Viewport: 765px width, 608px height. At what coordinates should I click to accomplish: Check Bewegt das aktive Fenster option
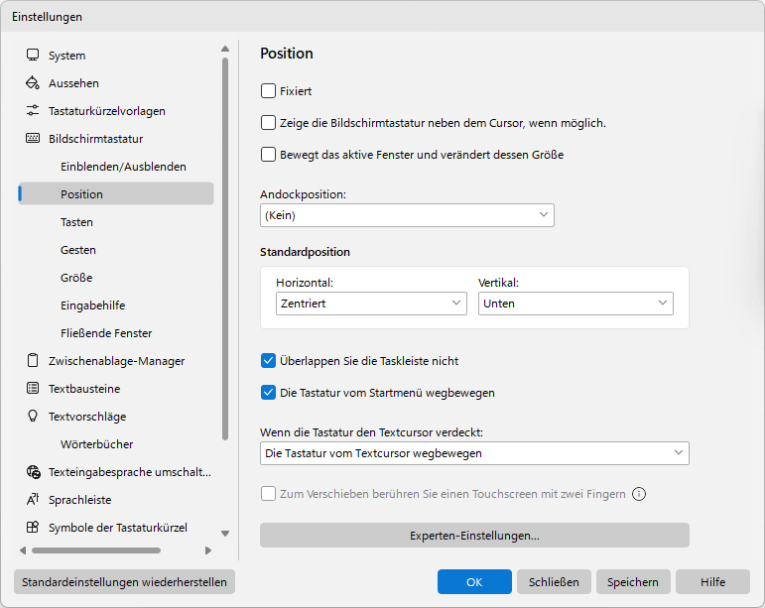click(268, 155)
